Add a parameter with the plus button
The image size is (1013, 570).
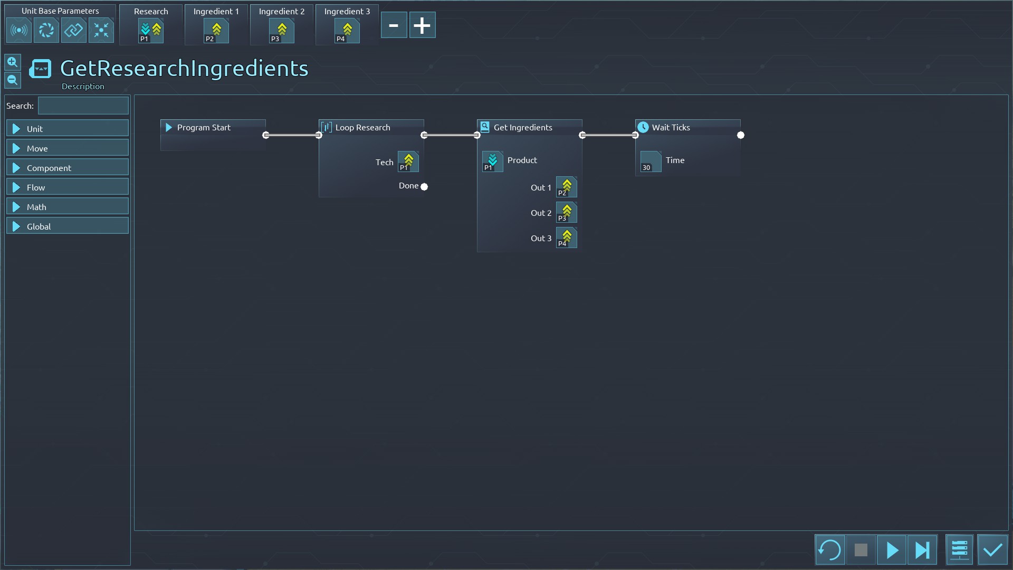(422, 25)
